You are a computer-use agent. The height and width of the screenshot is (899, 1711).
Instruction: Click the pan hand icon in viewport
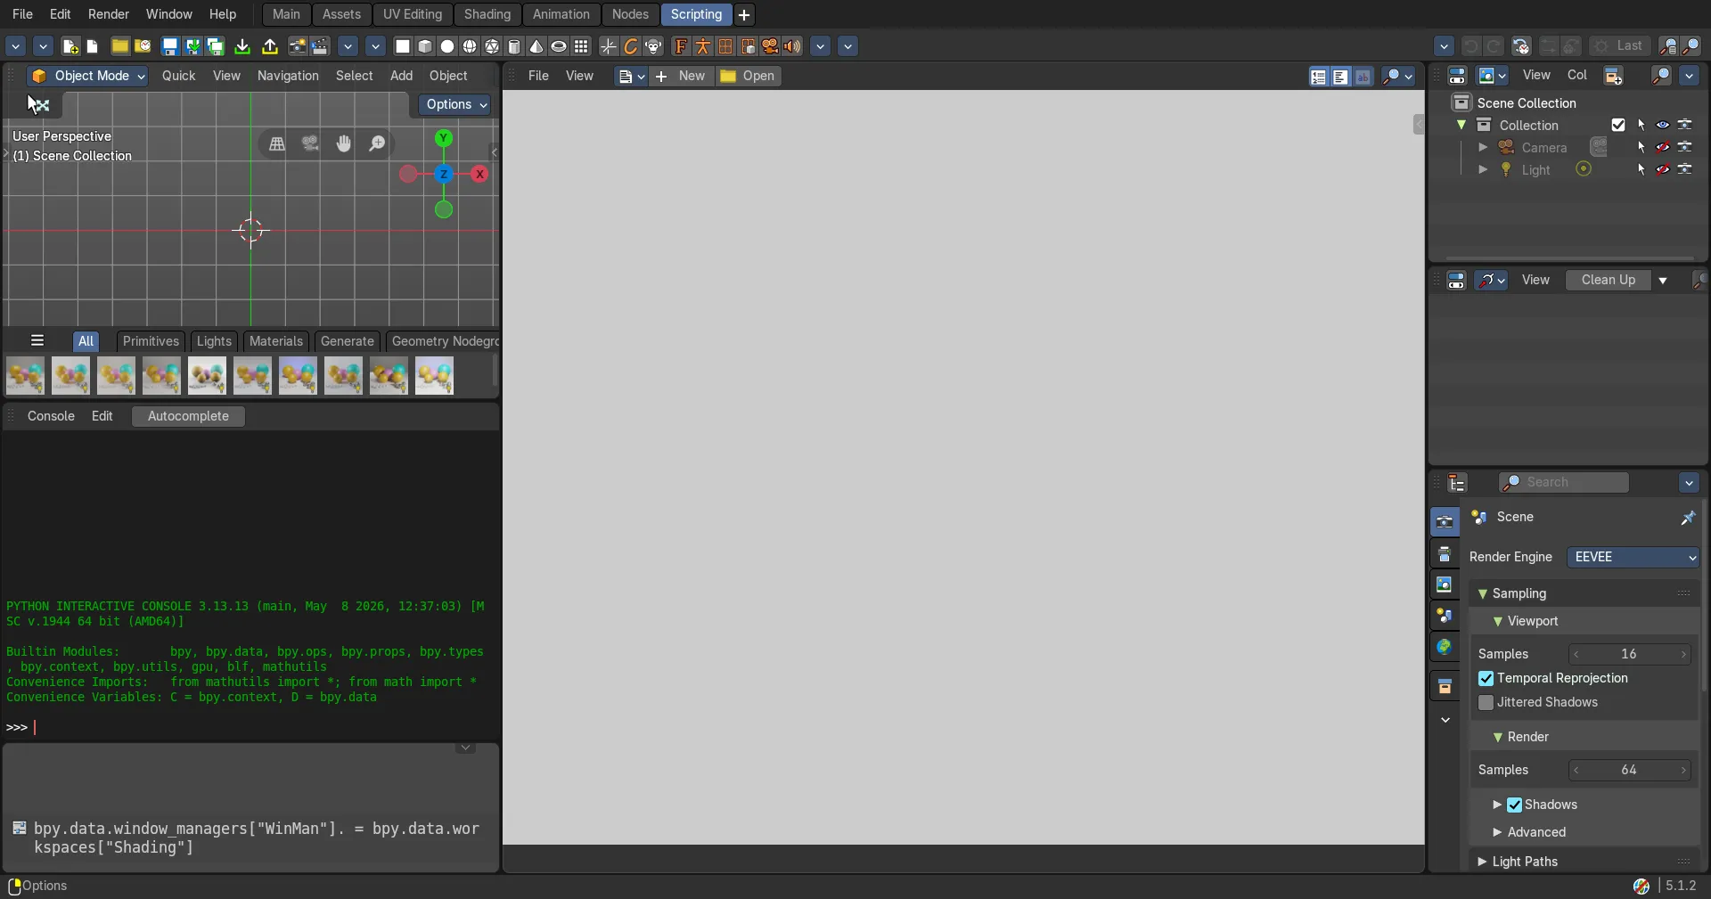344,143
